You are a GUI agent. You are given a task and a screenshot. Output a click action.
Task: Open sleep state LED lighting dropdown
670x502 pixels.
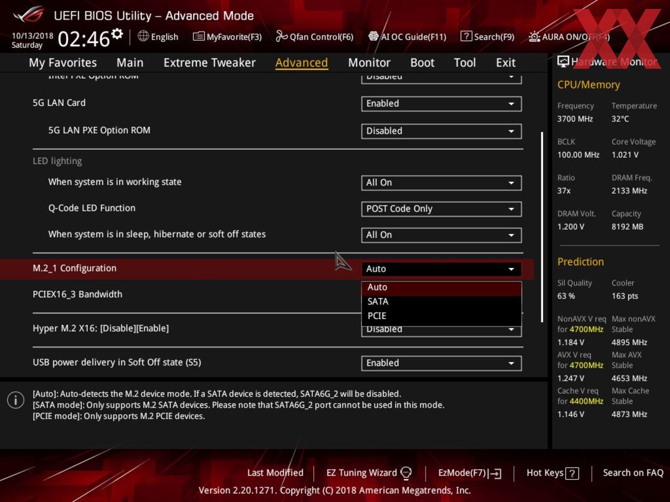point(441,235)
